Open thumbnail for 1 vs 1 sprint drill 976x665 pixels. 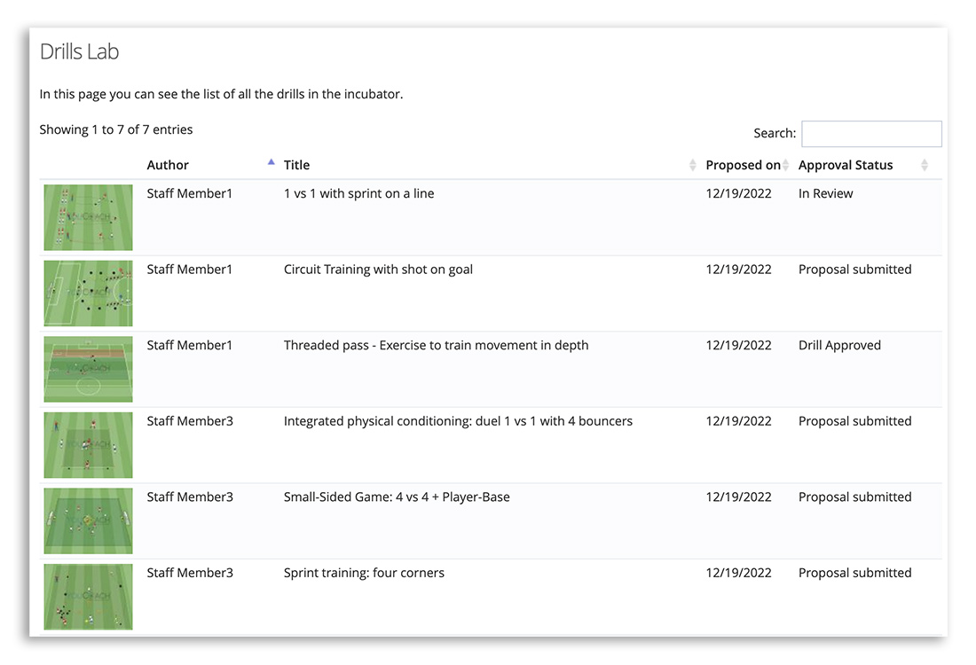pyautogui.click(x=89, y=217)
